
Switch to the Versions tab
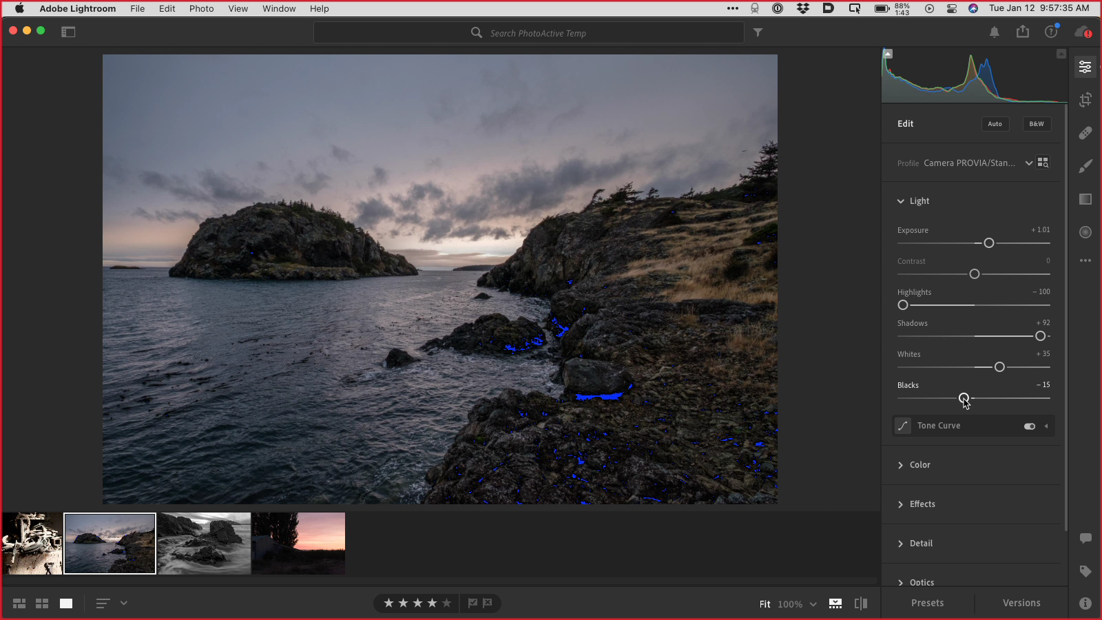point(1021,603)
